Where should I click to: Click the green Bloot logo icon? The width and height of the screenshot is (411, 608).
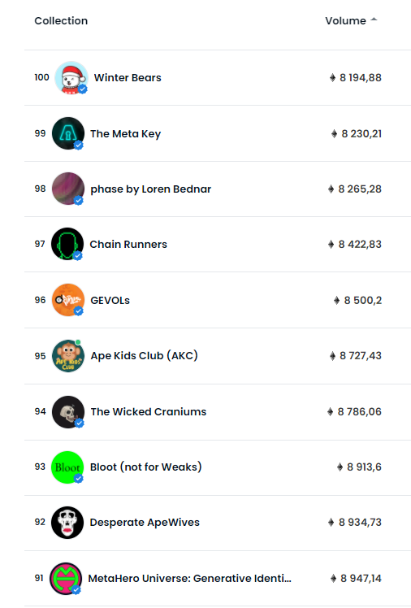pos(67,467)
